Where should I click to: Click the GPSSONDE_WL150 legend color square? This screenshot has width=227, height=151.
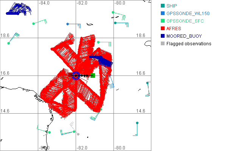click(x=162, y=13)
